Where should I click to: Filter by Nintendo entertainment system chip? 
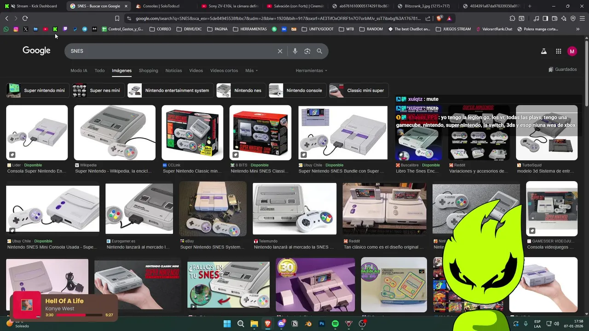tap(170, 91)
